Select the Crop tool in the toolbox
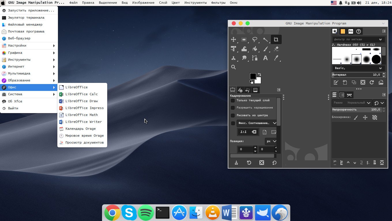 click(276, 40)
